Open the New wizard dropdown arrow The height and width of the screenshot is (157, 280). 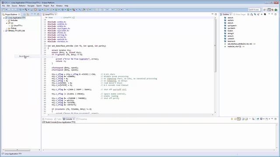tap(6, 10)
